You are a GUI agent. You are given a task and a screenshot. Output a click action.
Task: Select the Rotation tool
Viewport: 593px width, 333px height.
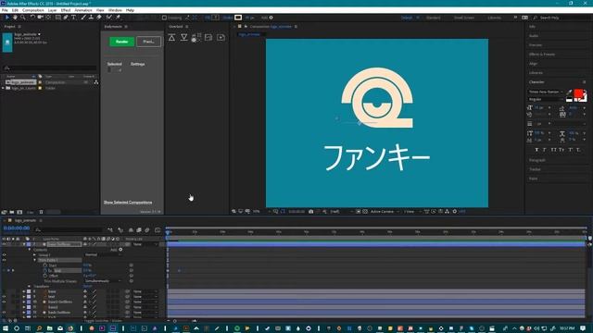[x=32, y=18]
